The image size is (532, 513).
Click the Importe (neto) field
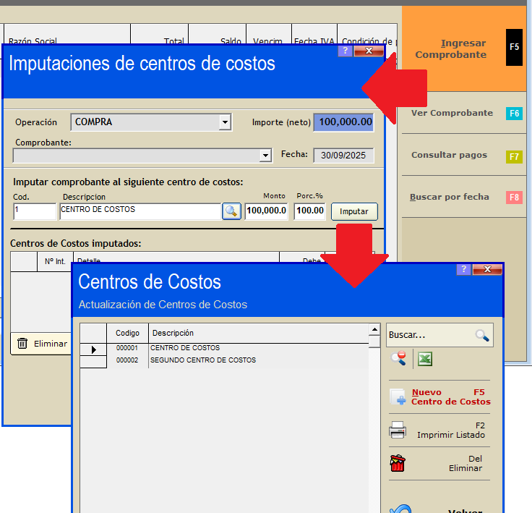[343, 122]
